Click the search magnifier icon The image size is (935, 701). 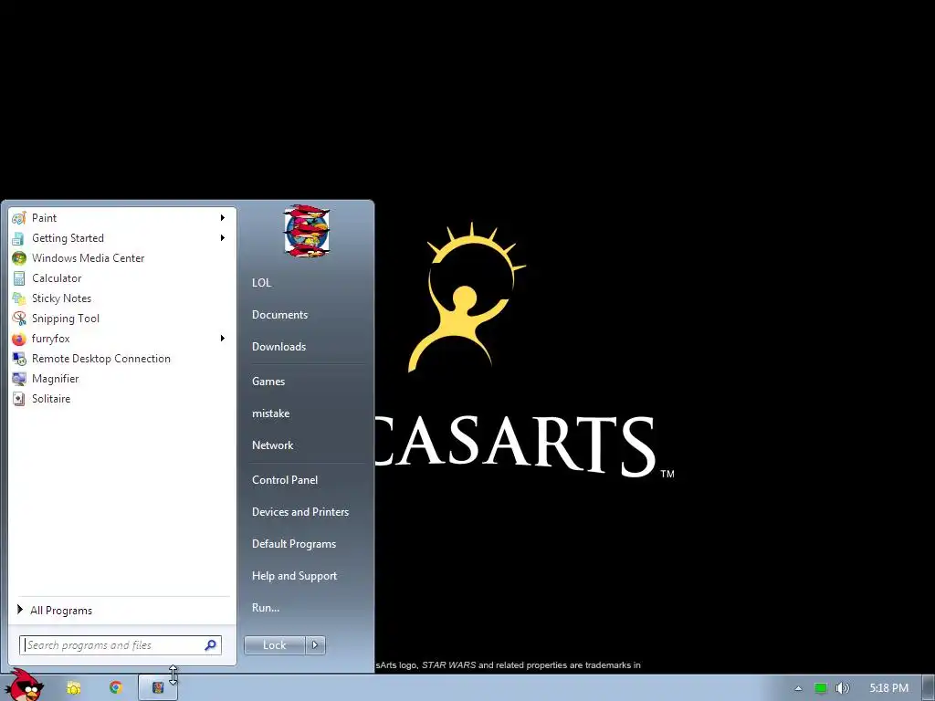click(x=210, y=645)
